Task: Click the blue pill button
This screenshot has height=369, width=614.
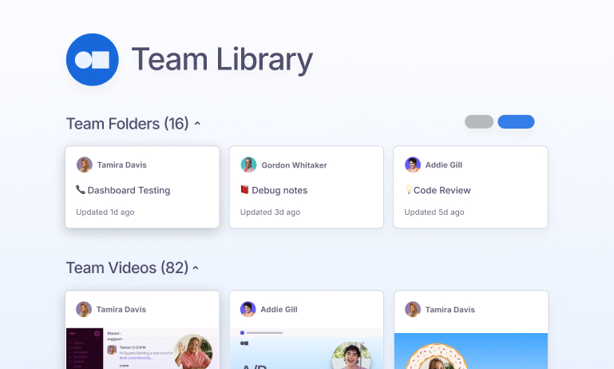Action: click(516, 122)
